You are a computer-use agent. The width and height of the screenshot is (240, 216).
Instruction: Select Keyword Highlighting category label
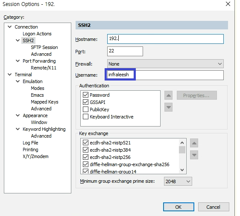click(x=44, y=129)
